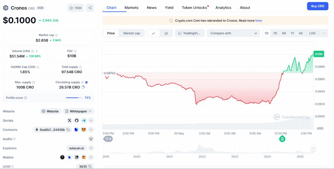This screenshot has width=334, height=169.
Task: Click the MetaMask fox icon in Contracts row
Action: 84,130
